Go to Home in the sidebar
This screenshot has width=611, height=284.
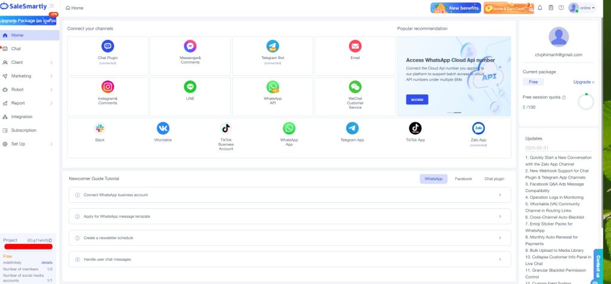click(x=30, y=35)
